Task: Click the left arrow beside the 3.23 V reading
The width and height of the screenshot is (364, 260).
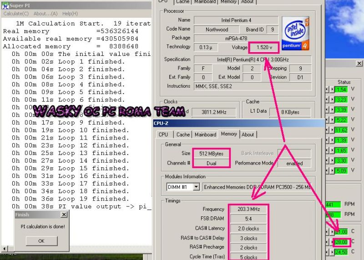Action: coord(328,100)
